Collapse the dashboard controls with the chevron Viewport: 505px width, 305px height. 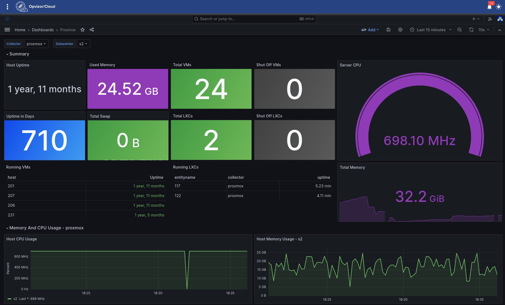point(500,30)
